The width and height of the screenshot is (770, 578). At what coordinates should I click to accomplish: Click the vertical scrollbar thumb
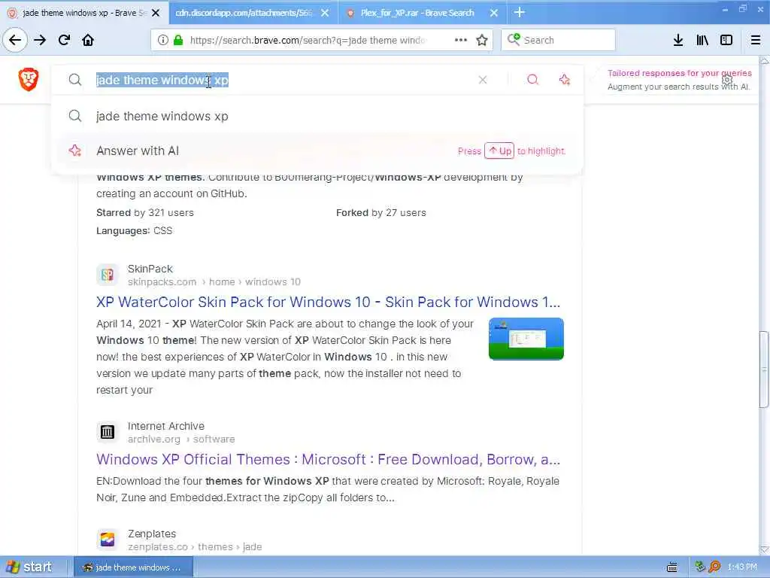click(764, 370)
